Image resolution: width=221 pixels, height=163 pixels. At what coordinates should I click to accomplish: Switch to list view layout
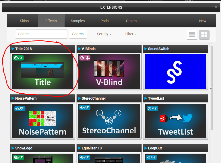click(192, 34)
